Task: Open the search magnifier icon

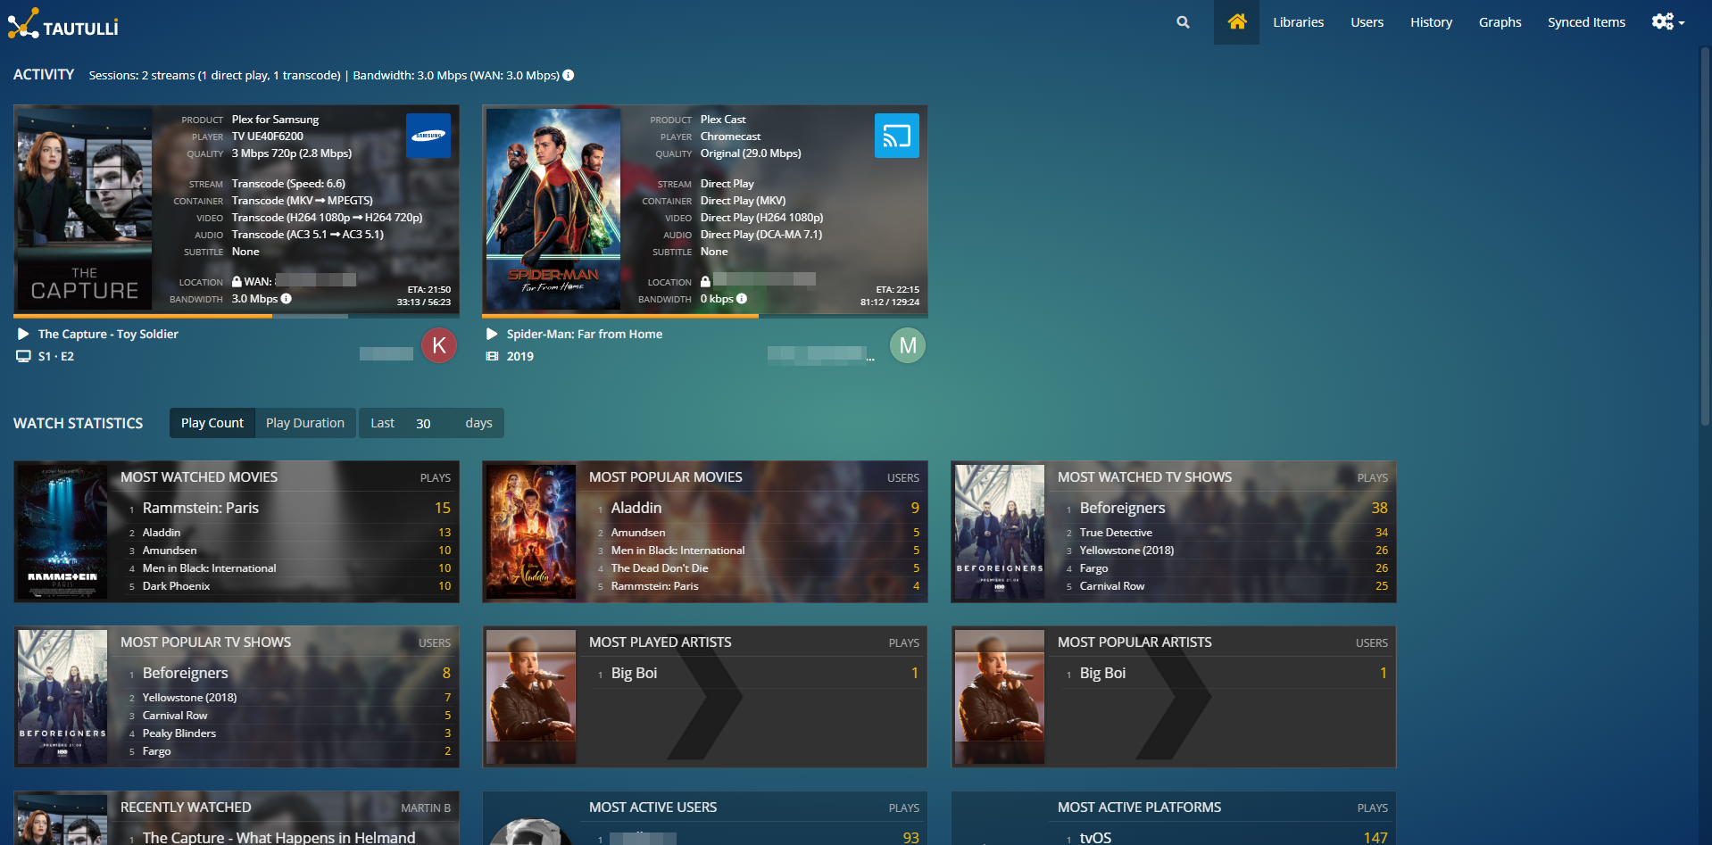Action: click(1183, 22)
